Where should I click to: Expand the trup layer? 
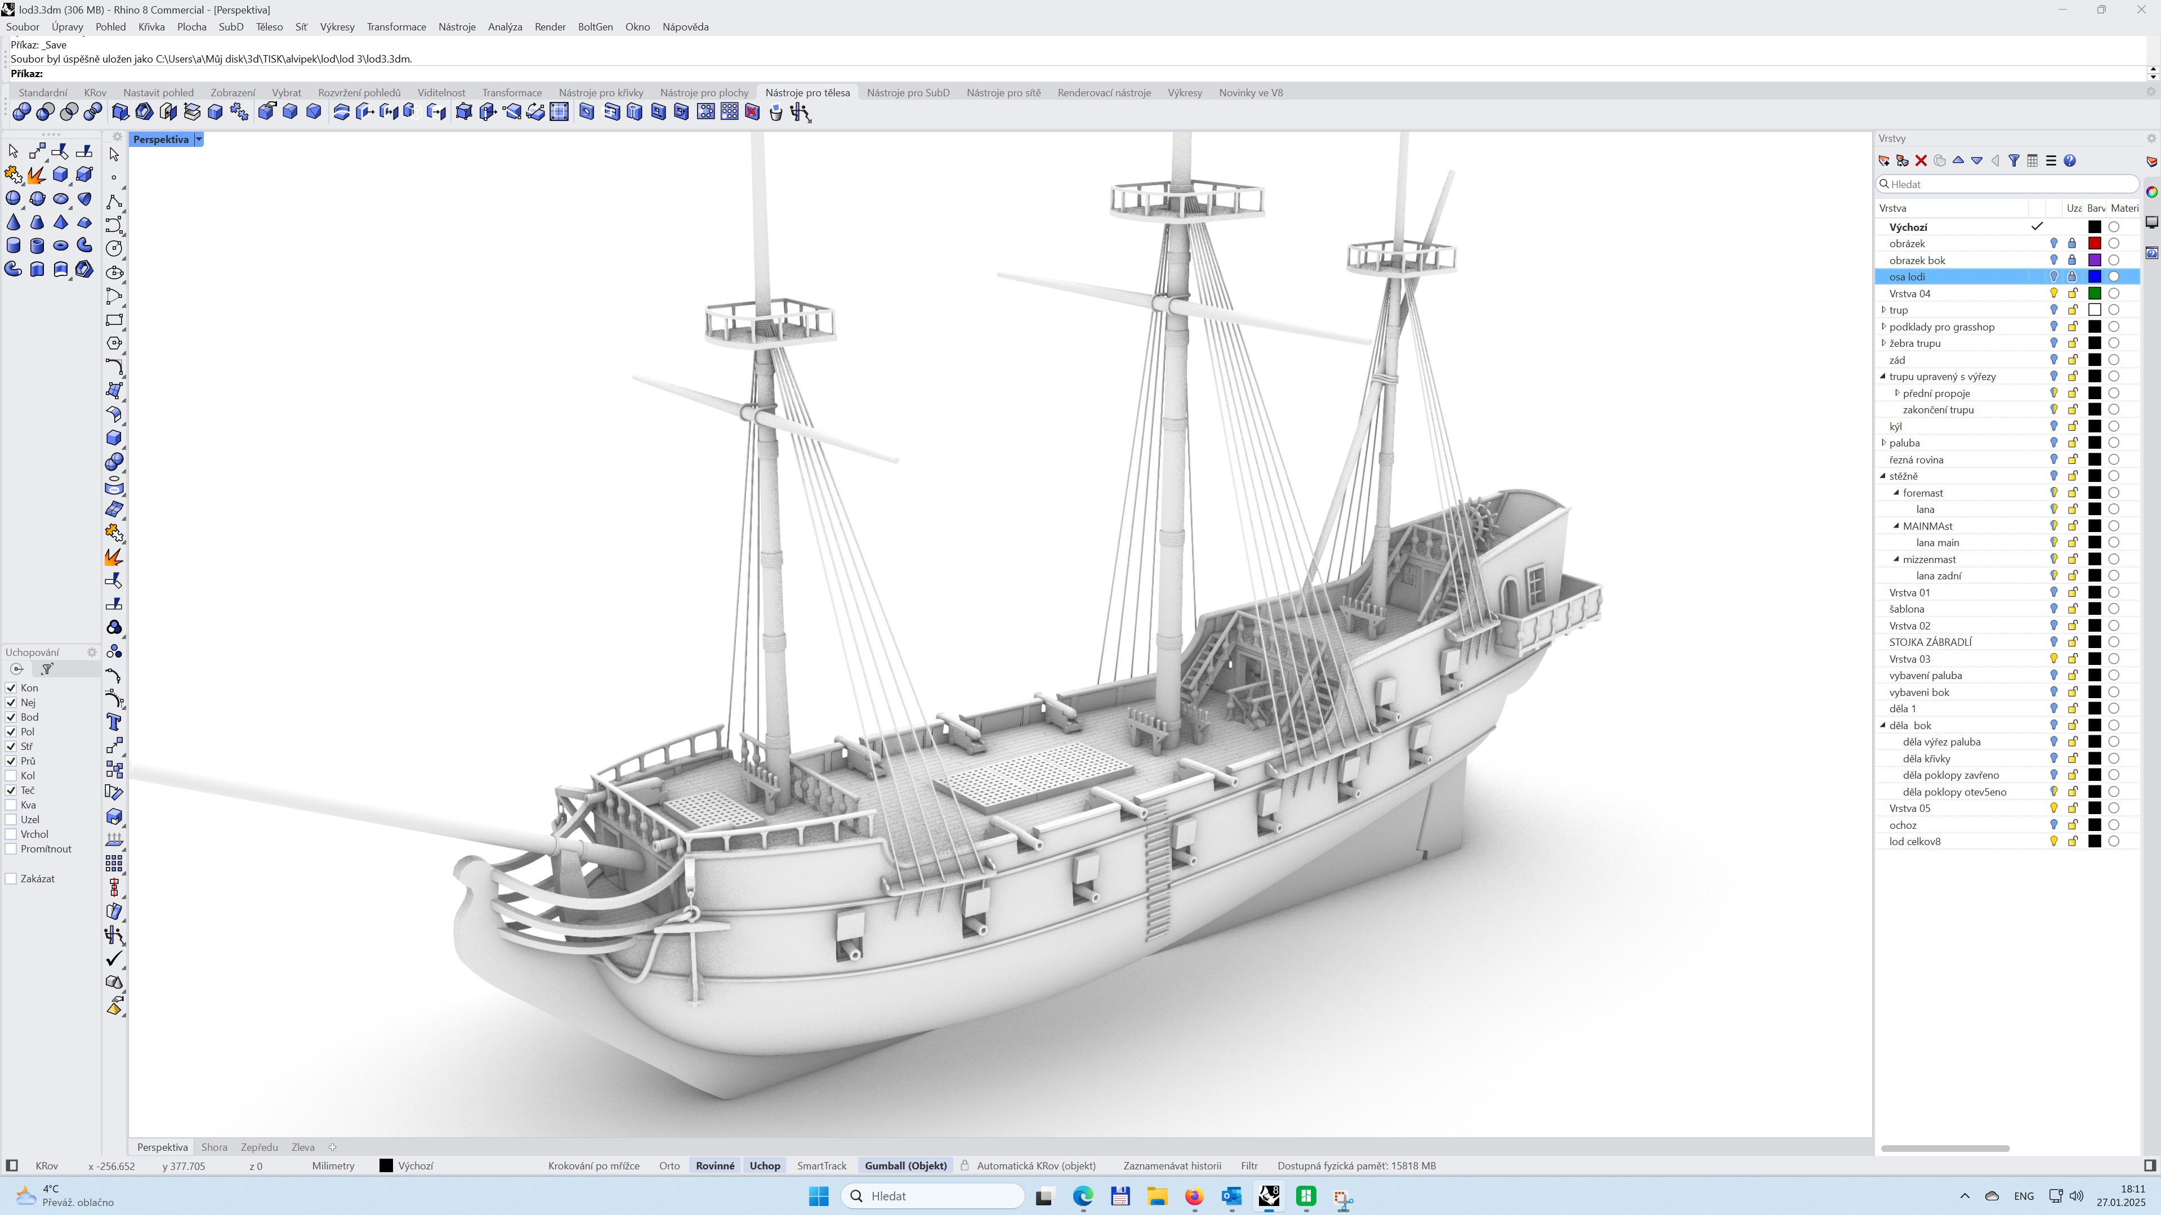tap(1883, 310)
